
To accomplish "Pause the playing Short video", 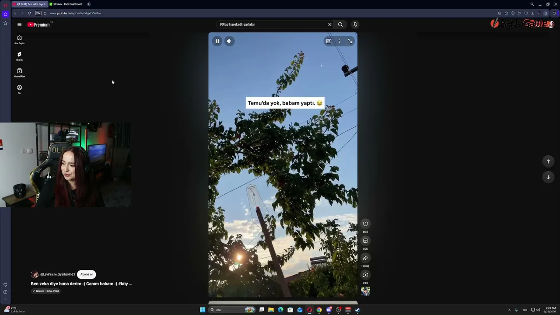I will point(217,41).
